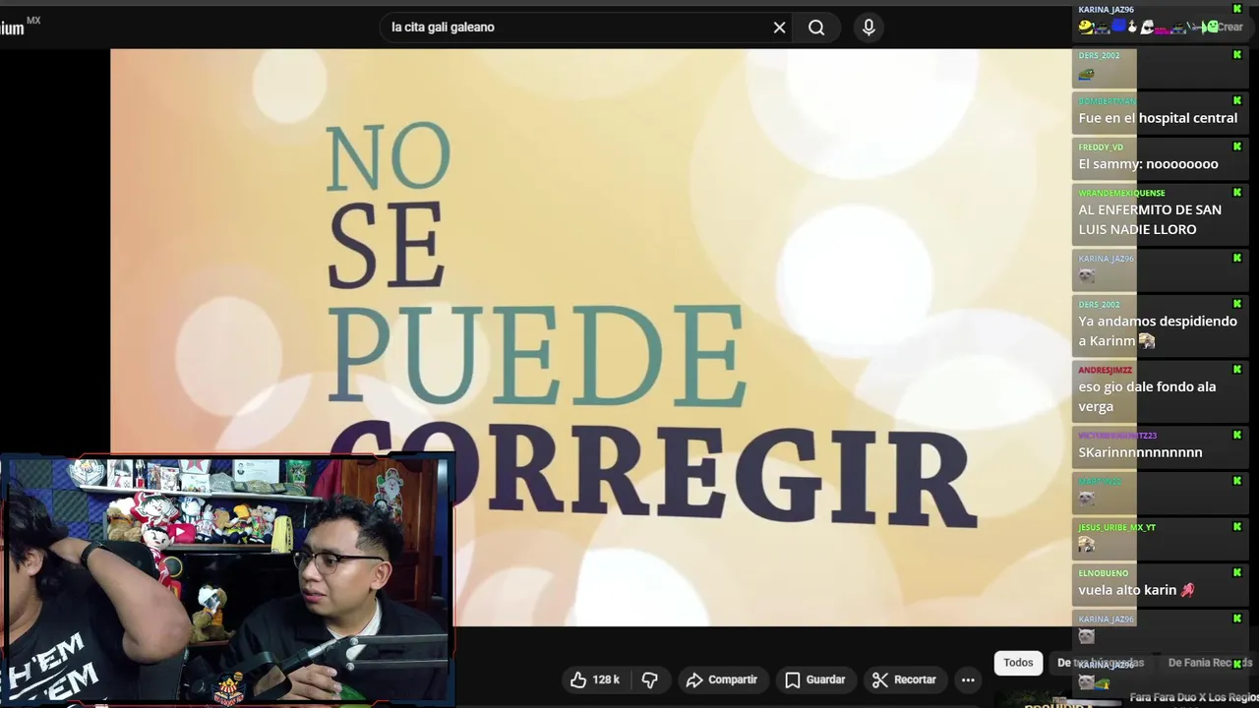The height and width of the screenshot is (708, 1259).
Task: Click the streamer webcam overlay
Action: [226, 580]
